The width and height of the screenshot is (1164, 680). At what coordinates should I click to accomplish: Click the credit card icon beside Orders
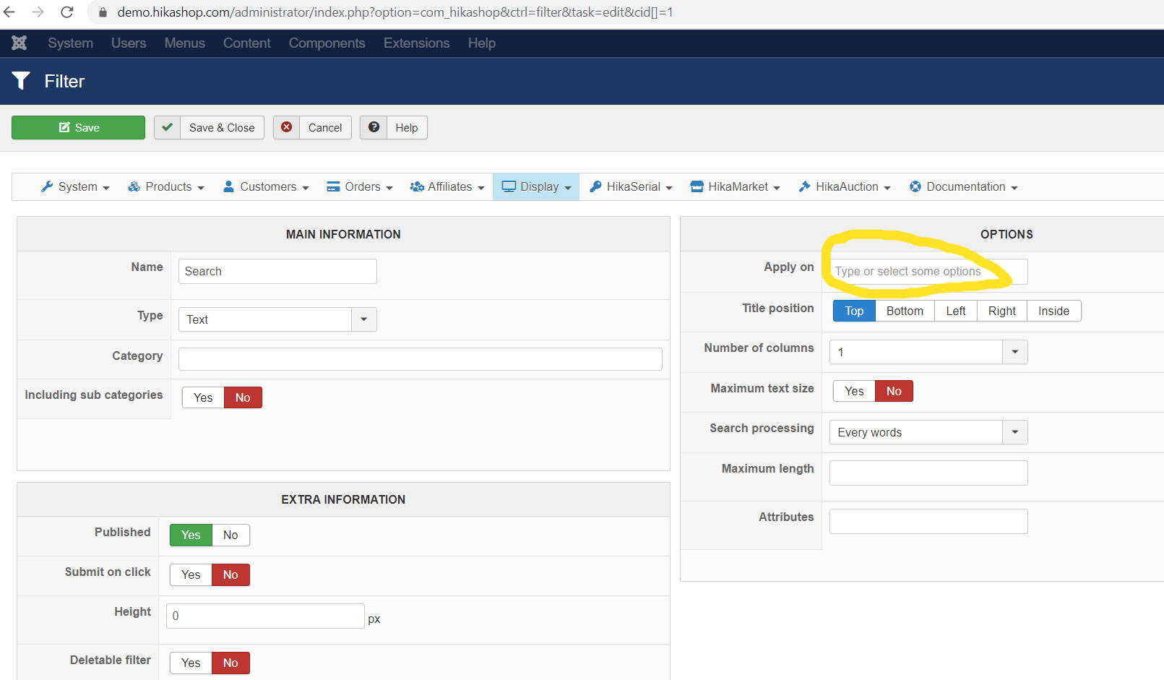(x=333, y=186)
